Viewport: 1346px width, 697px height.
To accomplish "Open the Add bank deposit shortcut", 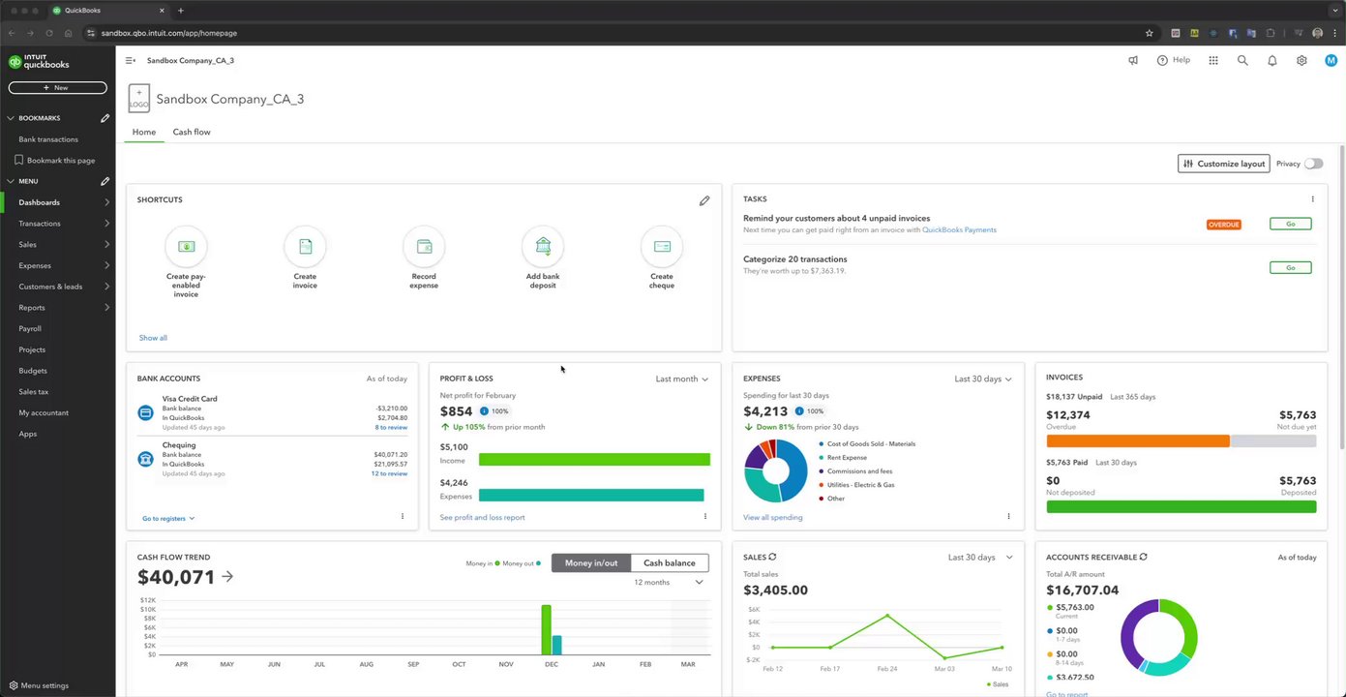I will point(543,247).
